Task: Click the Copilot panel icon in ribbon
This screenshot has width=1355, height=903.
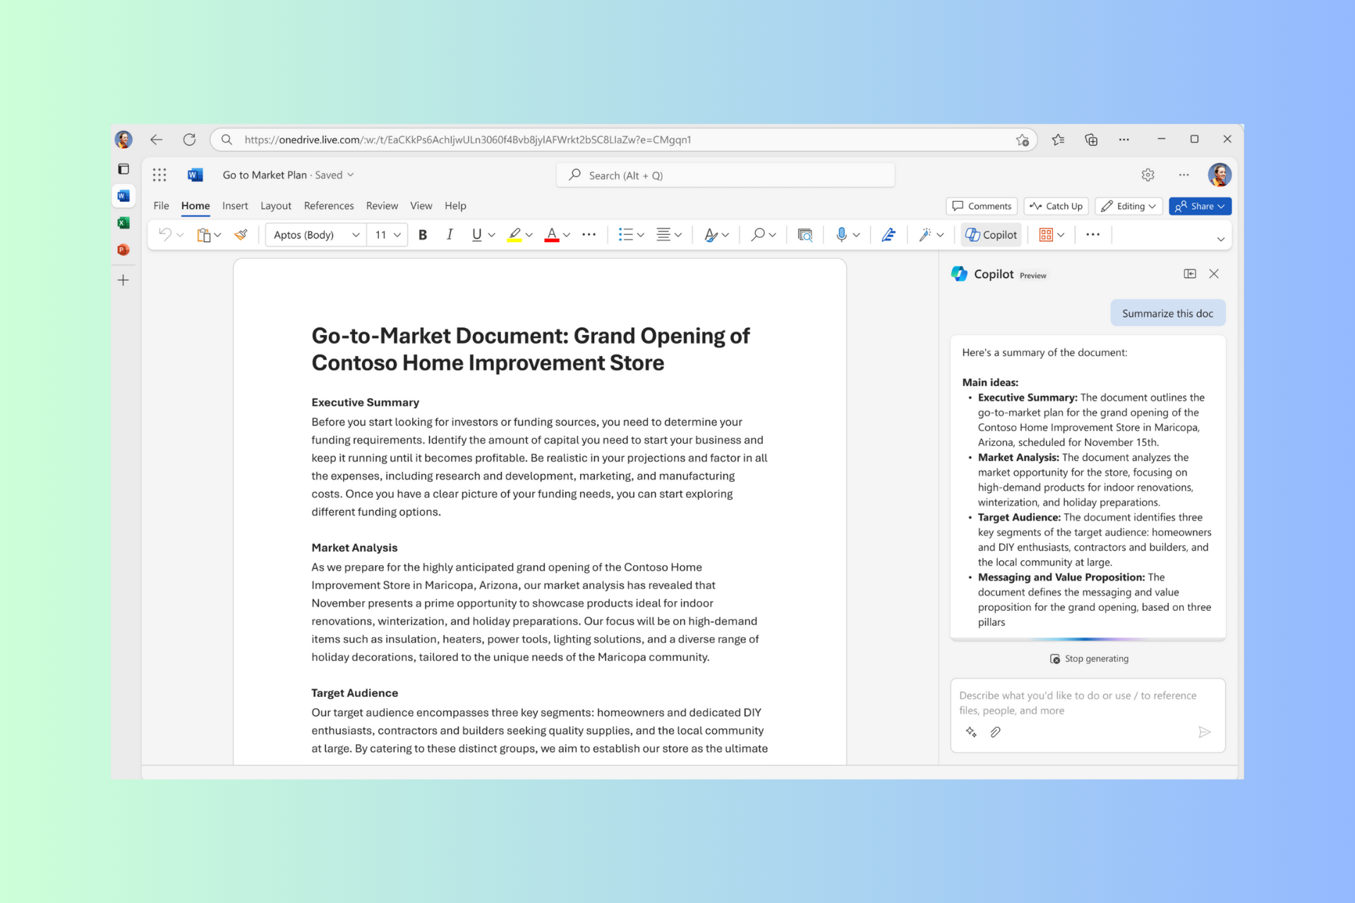Action: [992, 236]
